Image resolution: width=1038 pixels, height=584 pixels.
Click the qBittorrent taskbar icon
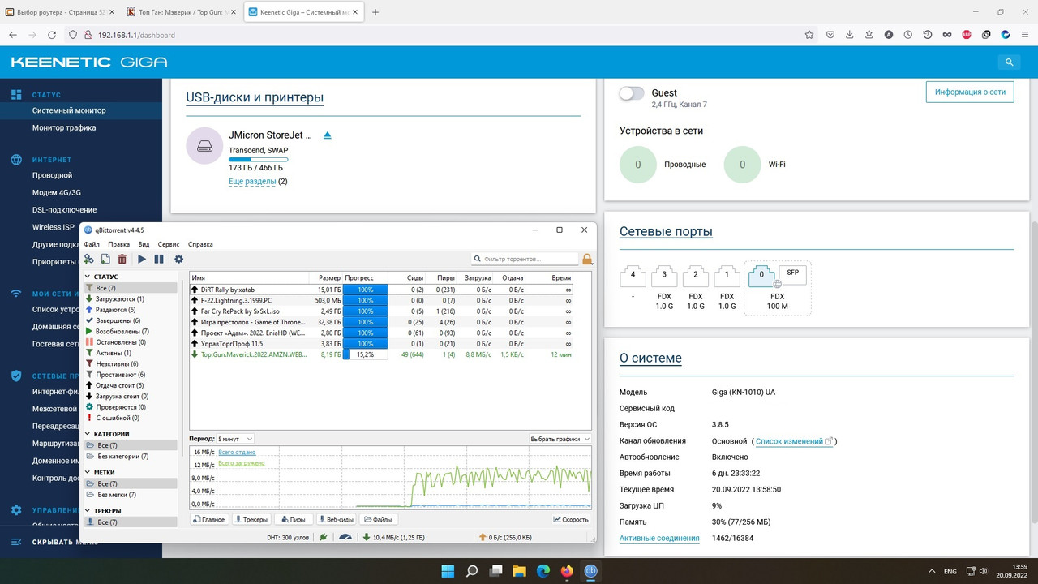click(591, 571)
